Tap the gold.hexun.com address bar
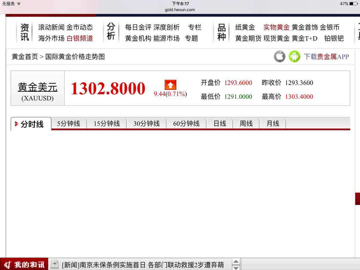Image resolution: width=360 pixels, height=270 pixels. 180,10
